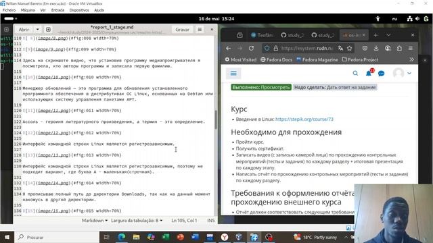The image size is (433, 243).
Task: Open the Fedora Docs bookmark
Action: click(277, 59)
